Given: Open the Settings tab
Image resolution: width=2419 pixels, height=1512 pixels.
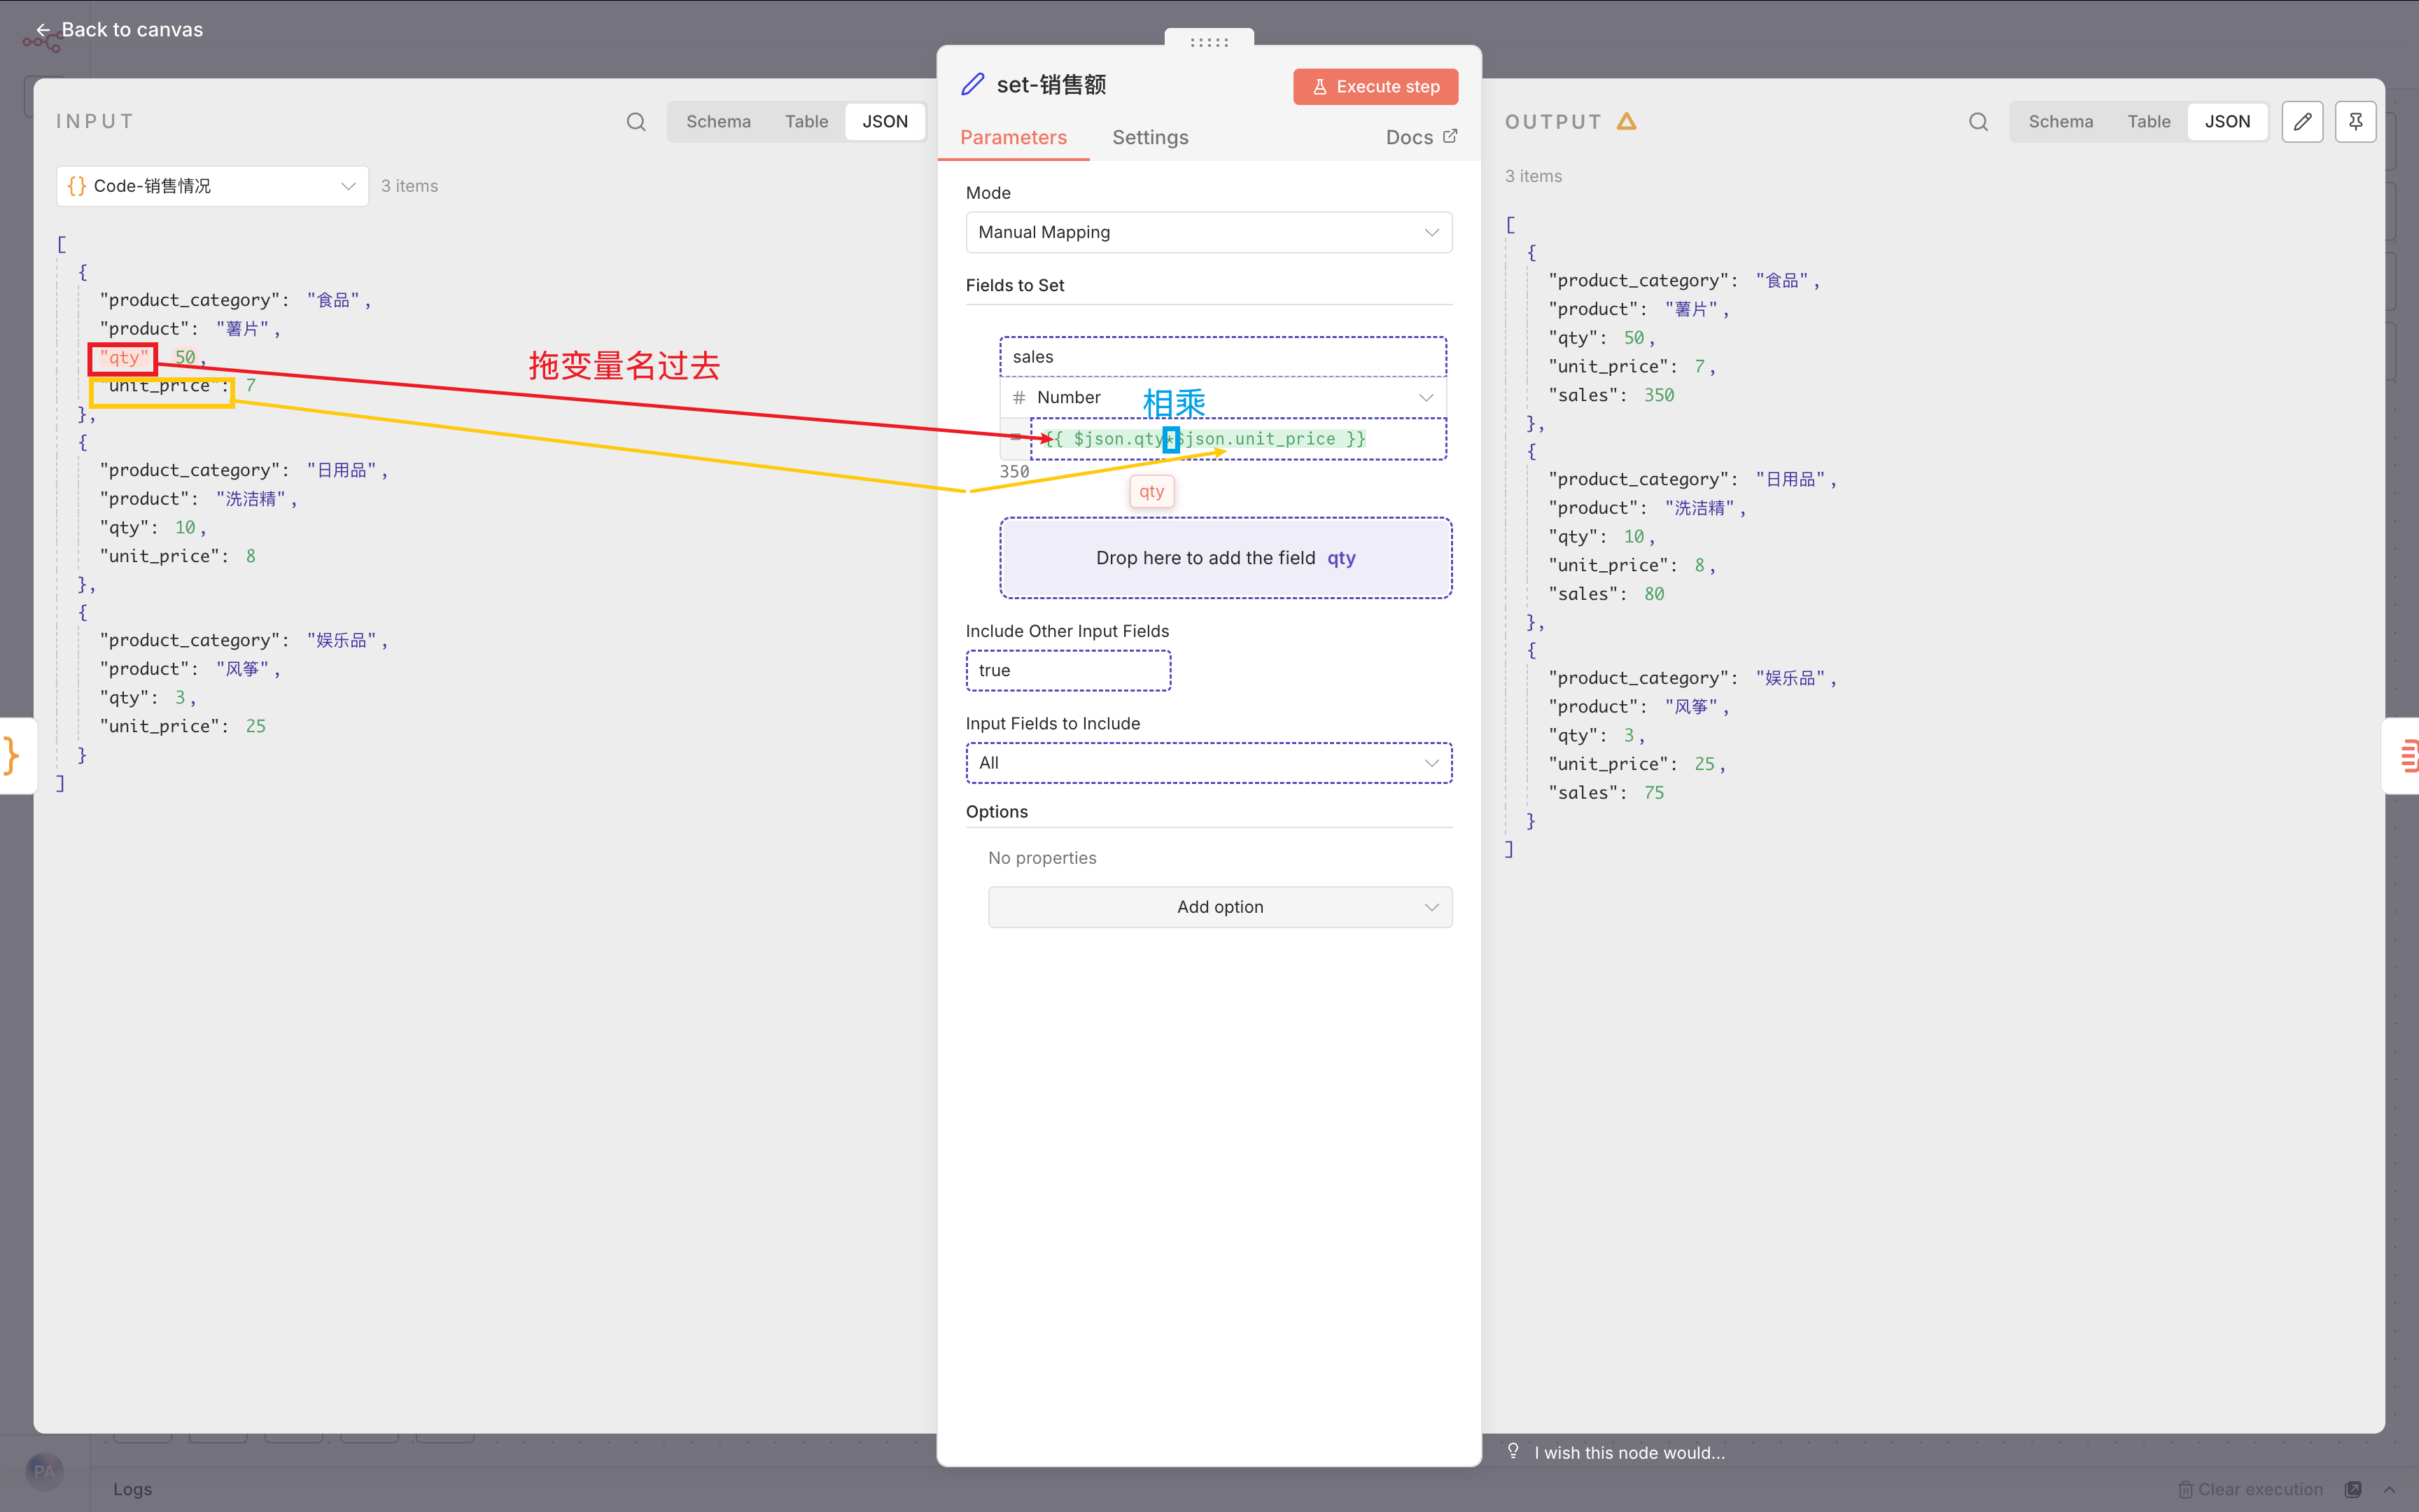Looking at the screenshot, I should click(1149, 138).
